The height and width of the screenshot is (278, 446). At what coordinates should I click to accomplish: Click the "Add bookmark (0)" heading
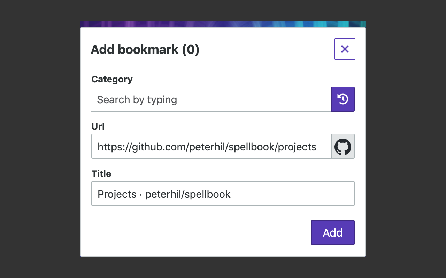click(x=145, y=49)
